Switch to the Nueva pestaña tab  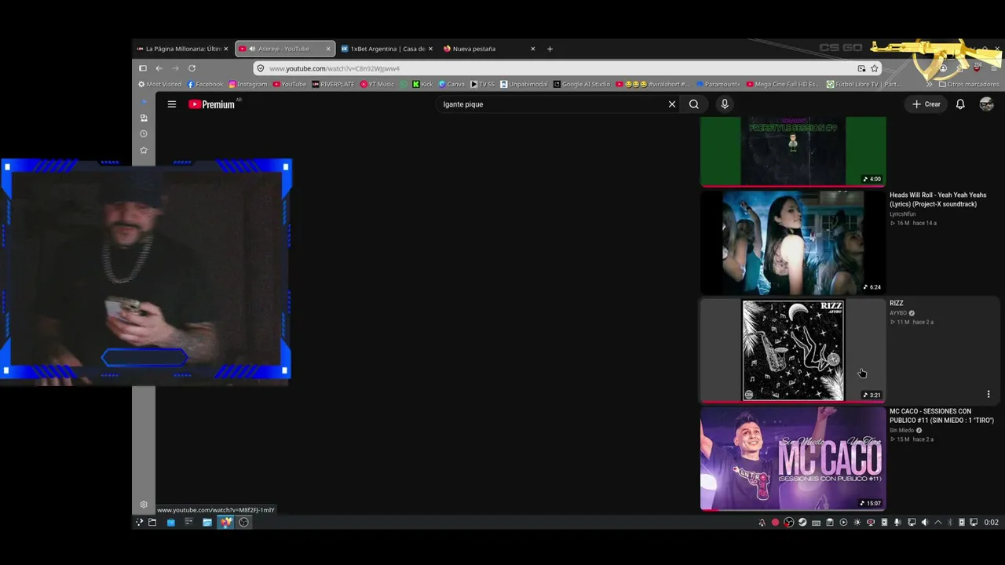(488, 49)
